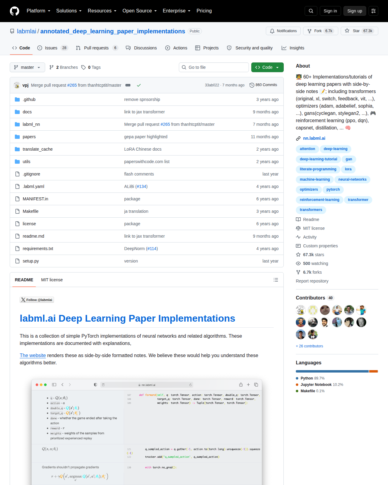Open The website link in README
Screen dimensions: 388x485
tap(33, 355)
